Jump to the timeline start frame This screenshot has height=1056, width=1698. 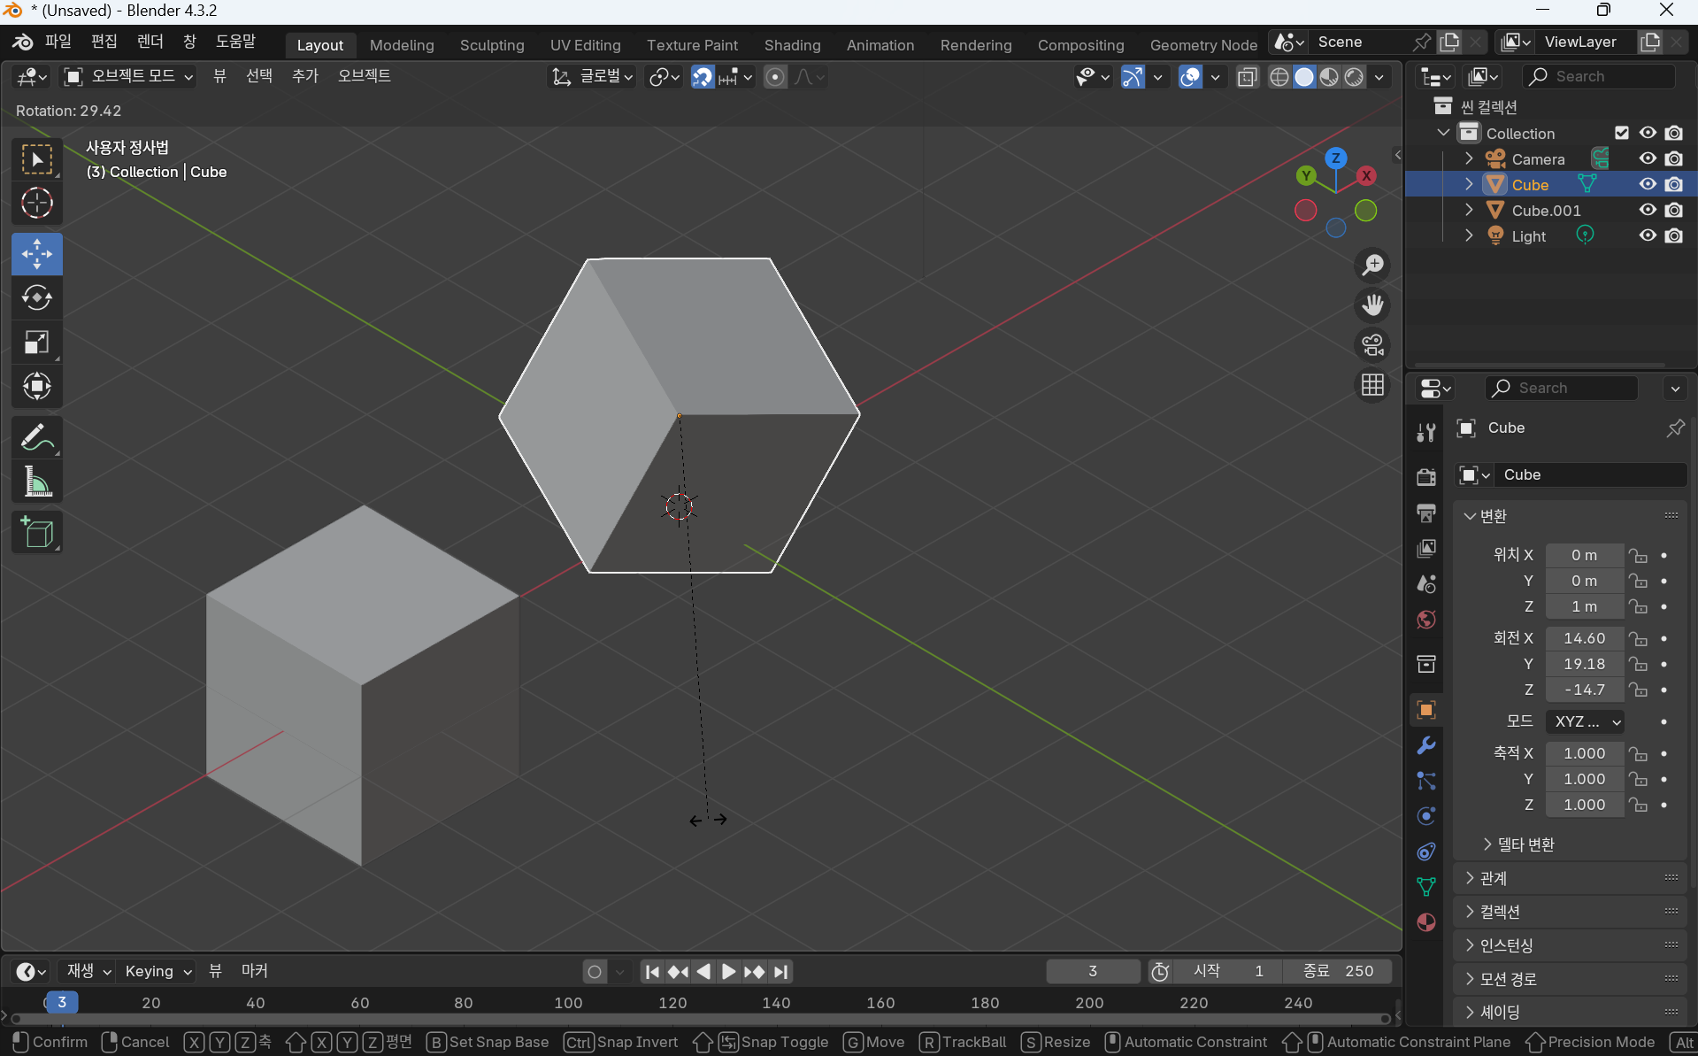pos(652,972)
